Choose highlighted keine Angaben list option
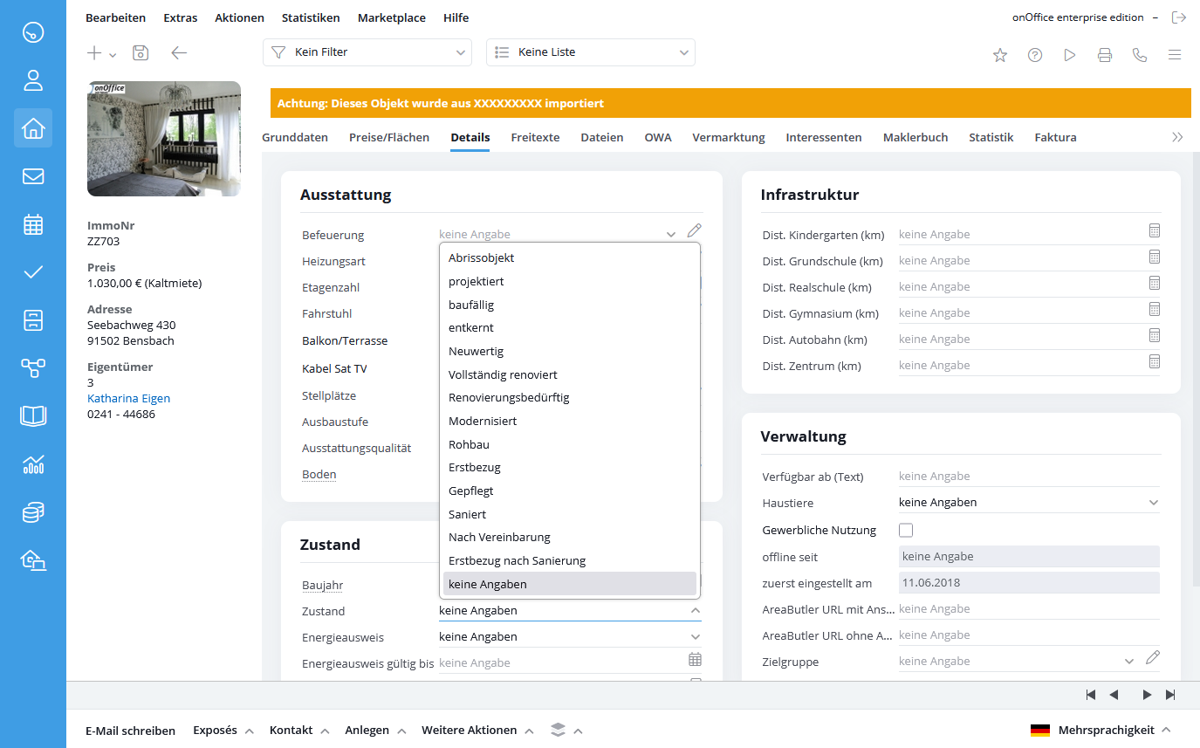The width and height of the screenshot is (1200, 748). coord(569,584)
